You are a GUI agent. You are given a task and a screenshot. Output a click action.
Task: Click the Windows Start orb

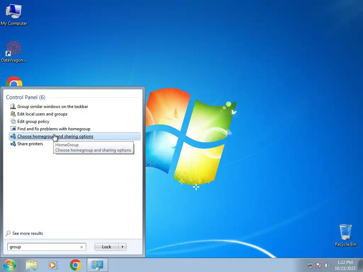pyautogui.click(x=9, y=265)
